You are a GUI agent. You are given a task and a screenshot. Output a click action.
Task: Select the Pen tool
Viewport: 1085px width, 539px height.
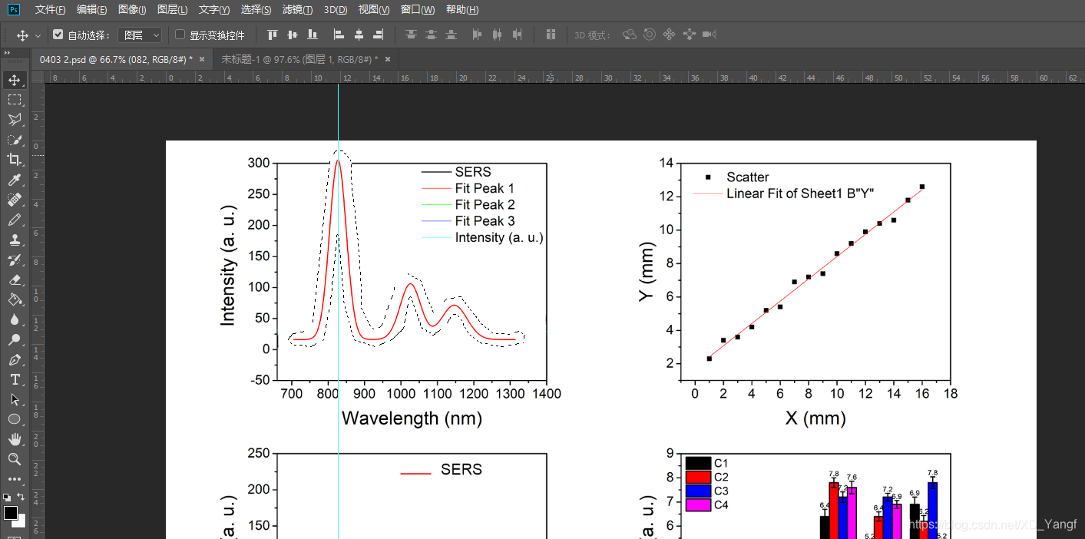(14, 359)
